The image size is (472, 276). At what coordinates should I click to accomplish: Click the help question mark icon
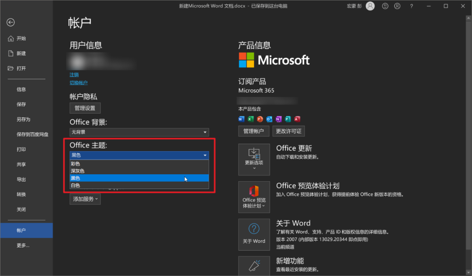click(x=412, y=6)
